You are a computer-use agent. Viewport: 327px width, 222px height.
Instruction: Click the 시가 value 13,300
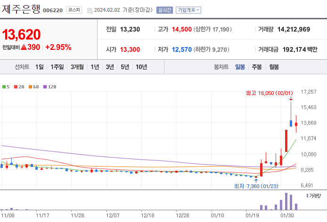tap(130, 49)
